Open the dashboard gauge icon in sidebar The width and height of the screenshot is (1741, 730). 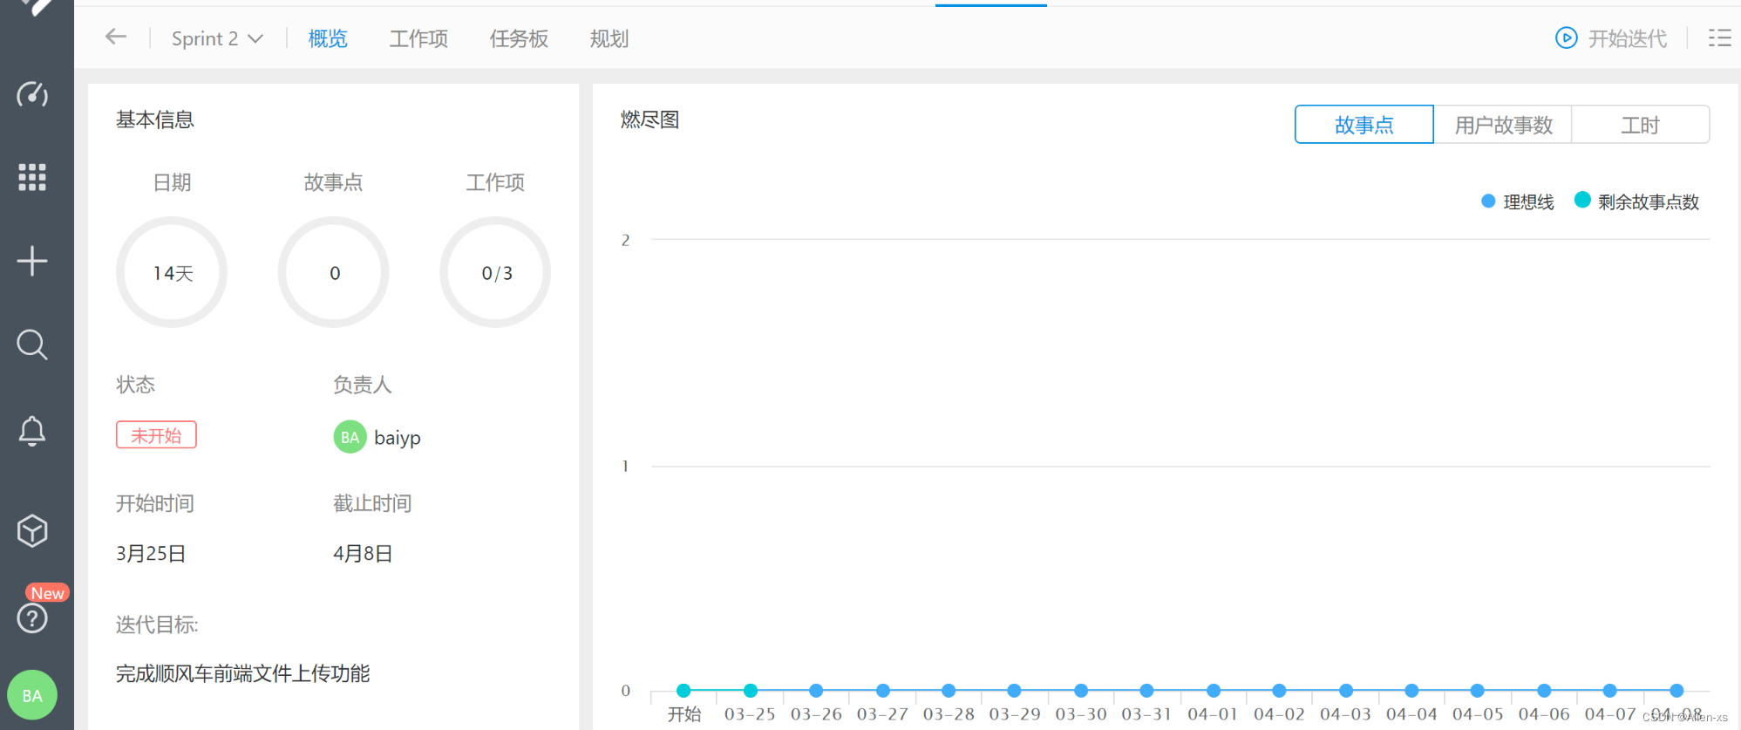[x=32, y=93]
